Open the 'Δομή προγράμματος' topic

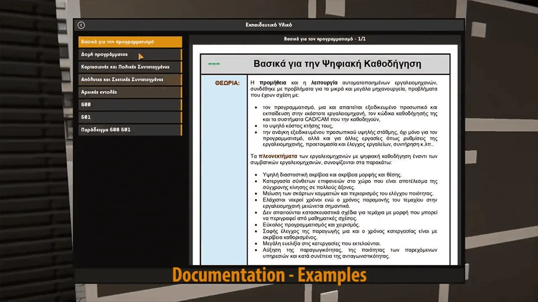(130, 54)
